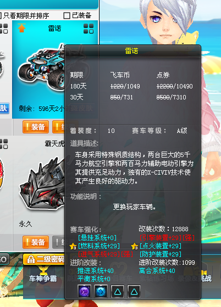The width and height of the screenshot is (221, 307).
Task: Click the orange up-arrow on 雷诺 card
Action: 21,28
